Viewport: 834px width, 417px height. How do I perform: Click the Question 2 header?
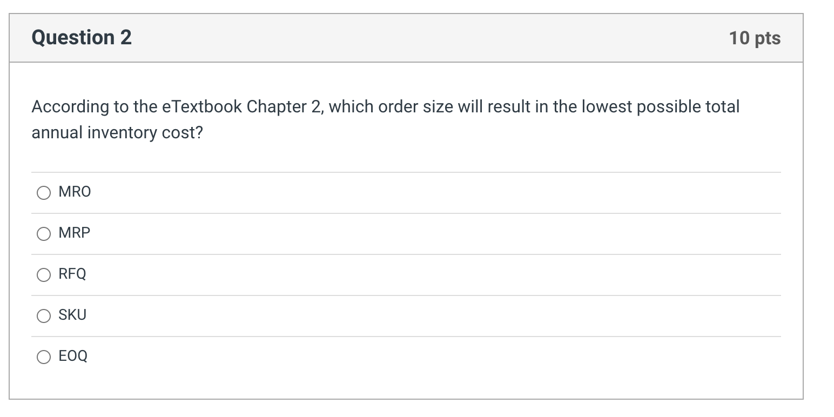(81, 37)
